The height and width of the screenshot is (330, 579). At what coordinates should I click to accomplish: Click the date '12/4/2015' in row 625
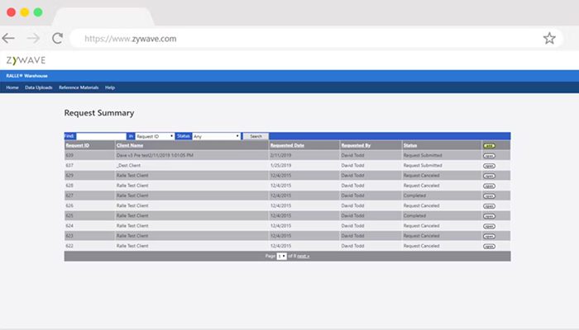click(280, 216)
